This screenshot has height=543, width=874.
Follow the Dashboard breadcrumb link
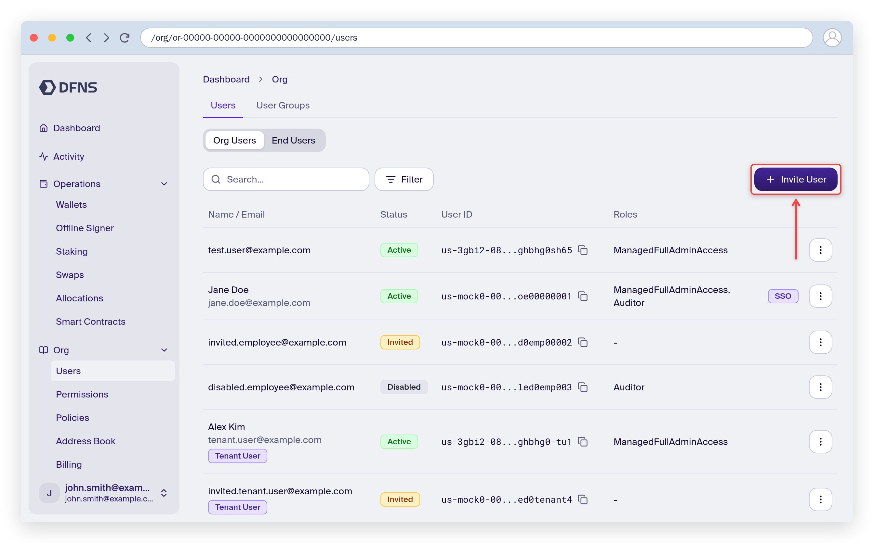click(226, 79)
